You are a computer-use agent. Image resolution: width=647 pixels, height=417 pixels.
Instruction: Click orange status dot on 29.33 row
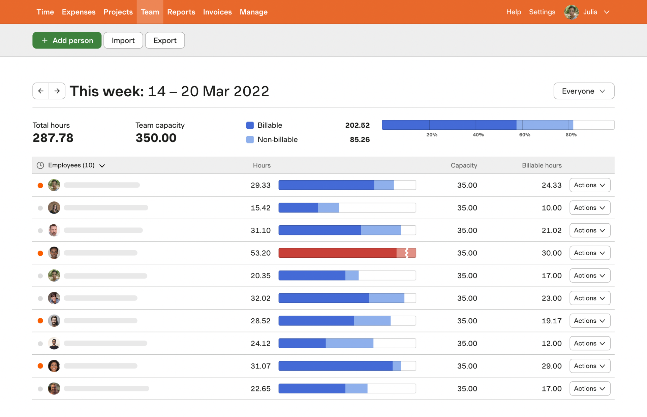coord(40,185)
